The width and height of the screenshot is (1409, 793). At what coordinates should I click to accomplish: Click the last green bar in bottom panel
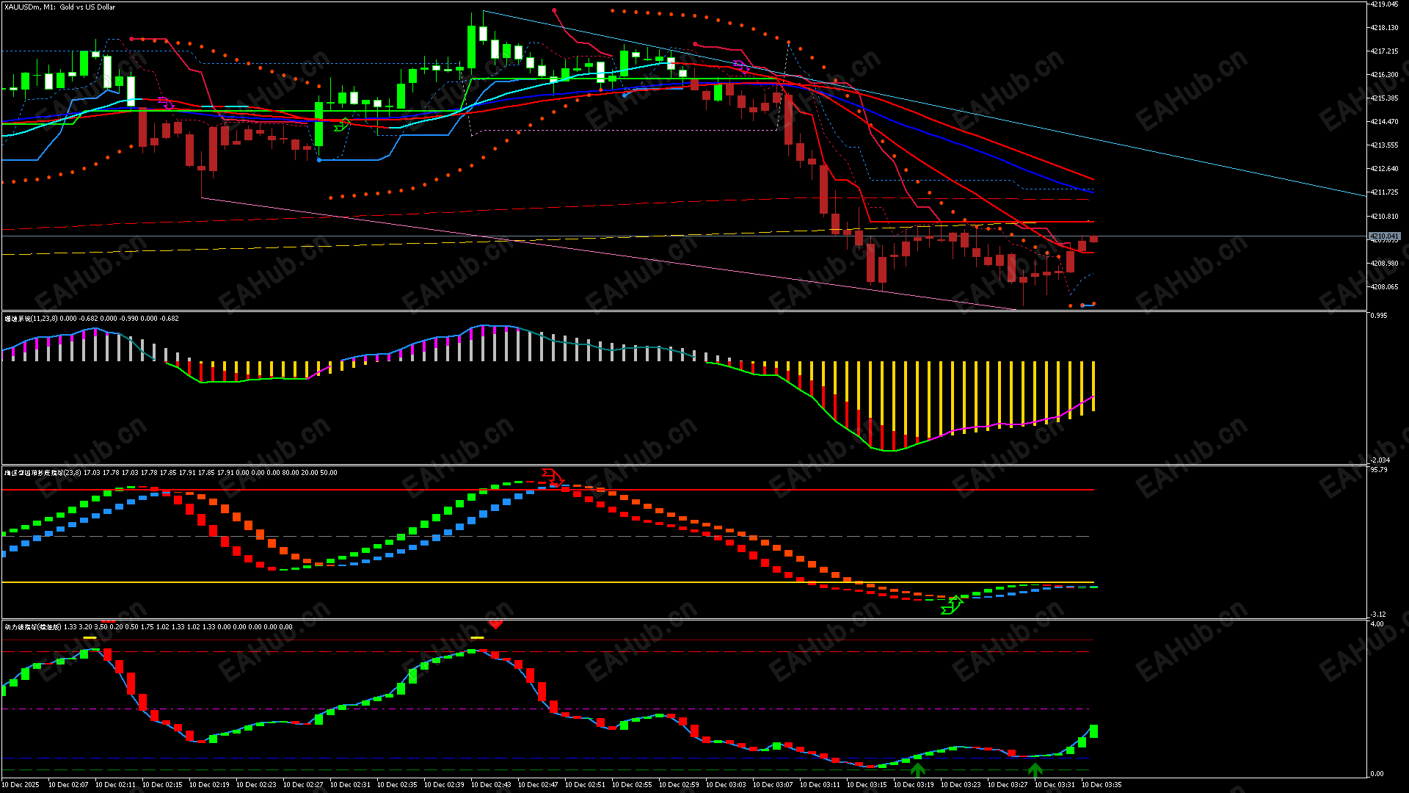(x=1093, y=731)
